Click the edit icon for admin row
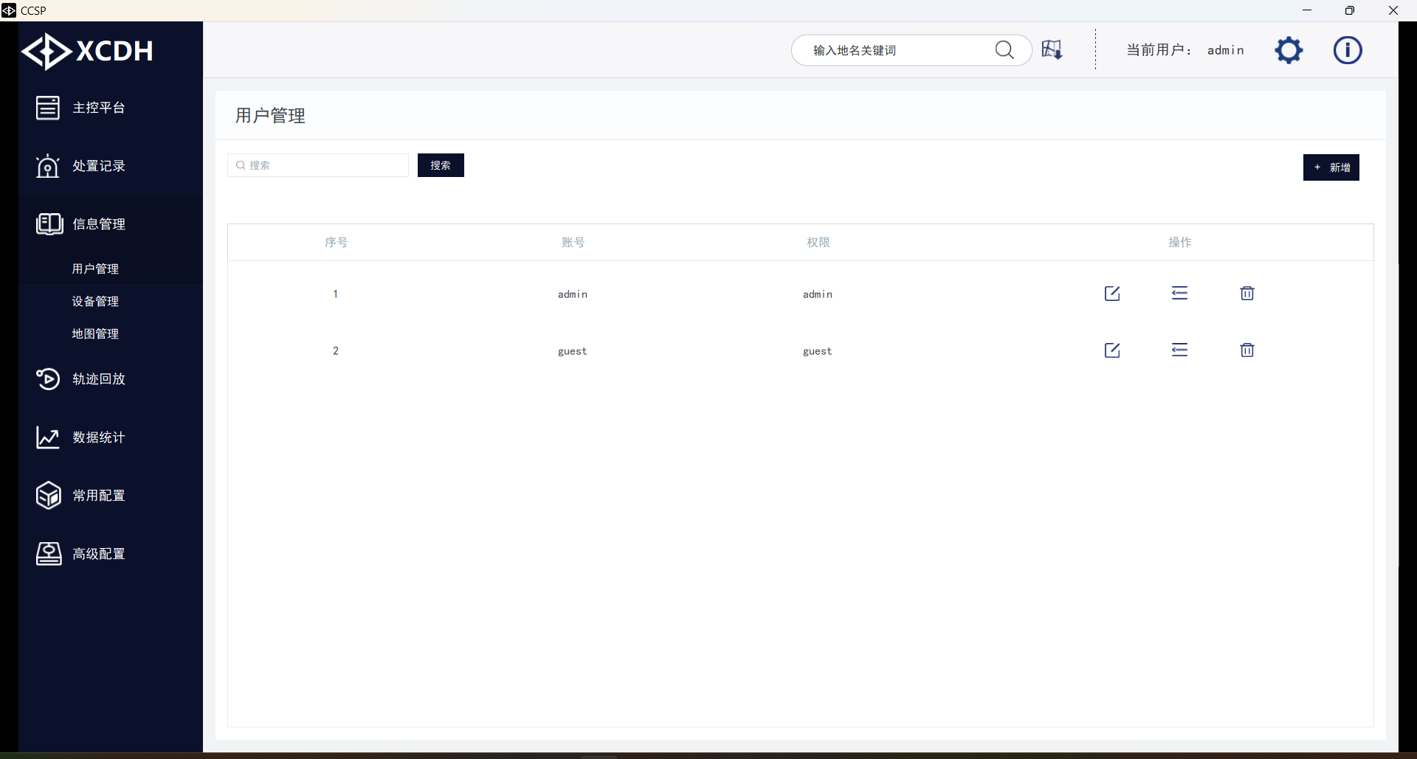The height and width of the screenshot is (759, 1417). [1112, 294]
